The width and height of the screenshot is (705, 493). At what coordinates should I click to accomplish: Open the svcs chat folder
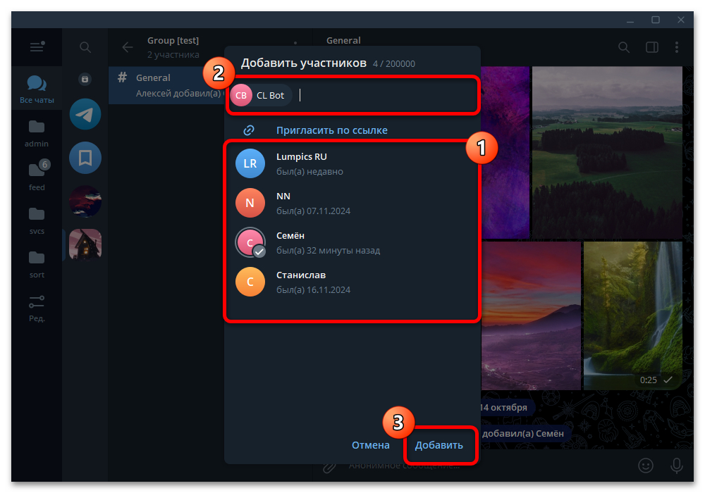coord(37,220)
